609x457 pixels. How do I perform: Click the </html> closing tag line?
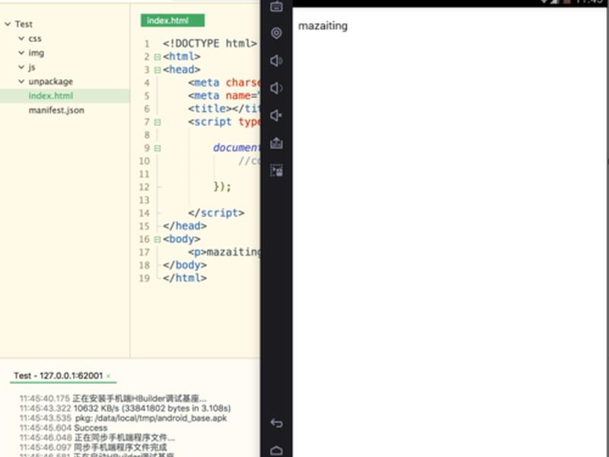tap(185, 278)
